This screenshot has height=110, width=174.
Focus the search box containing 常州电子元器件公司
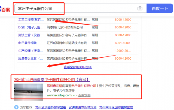click(80, 8)
